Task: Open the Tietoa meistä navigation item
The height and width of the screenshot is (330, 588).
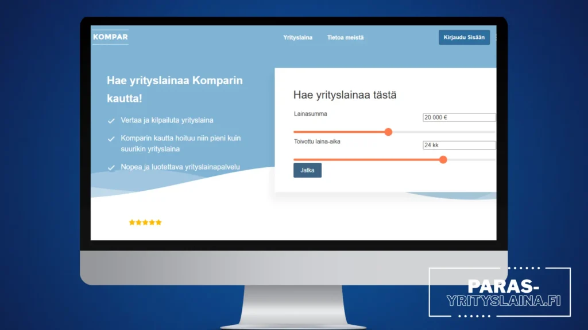Action: click(x=345, y=38)
